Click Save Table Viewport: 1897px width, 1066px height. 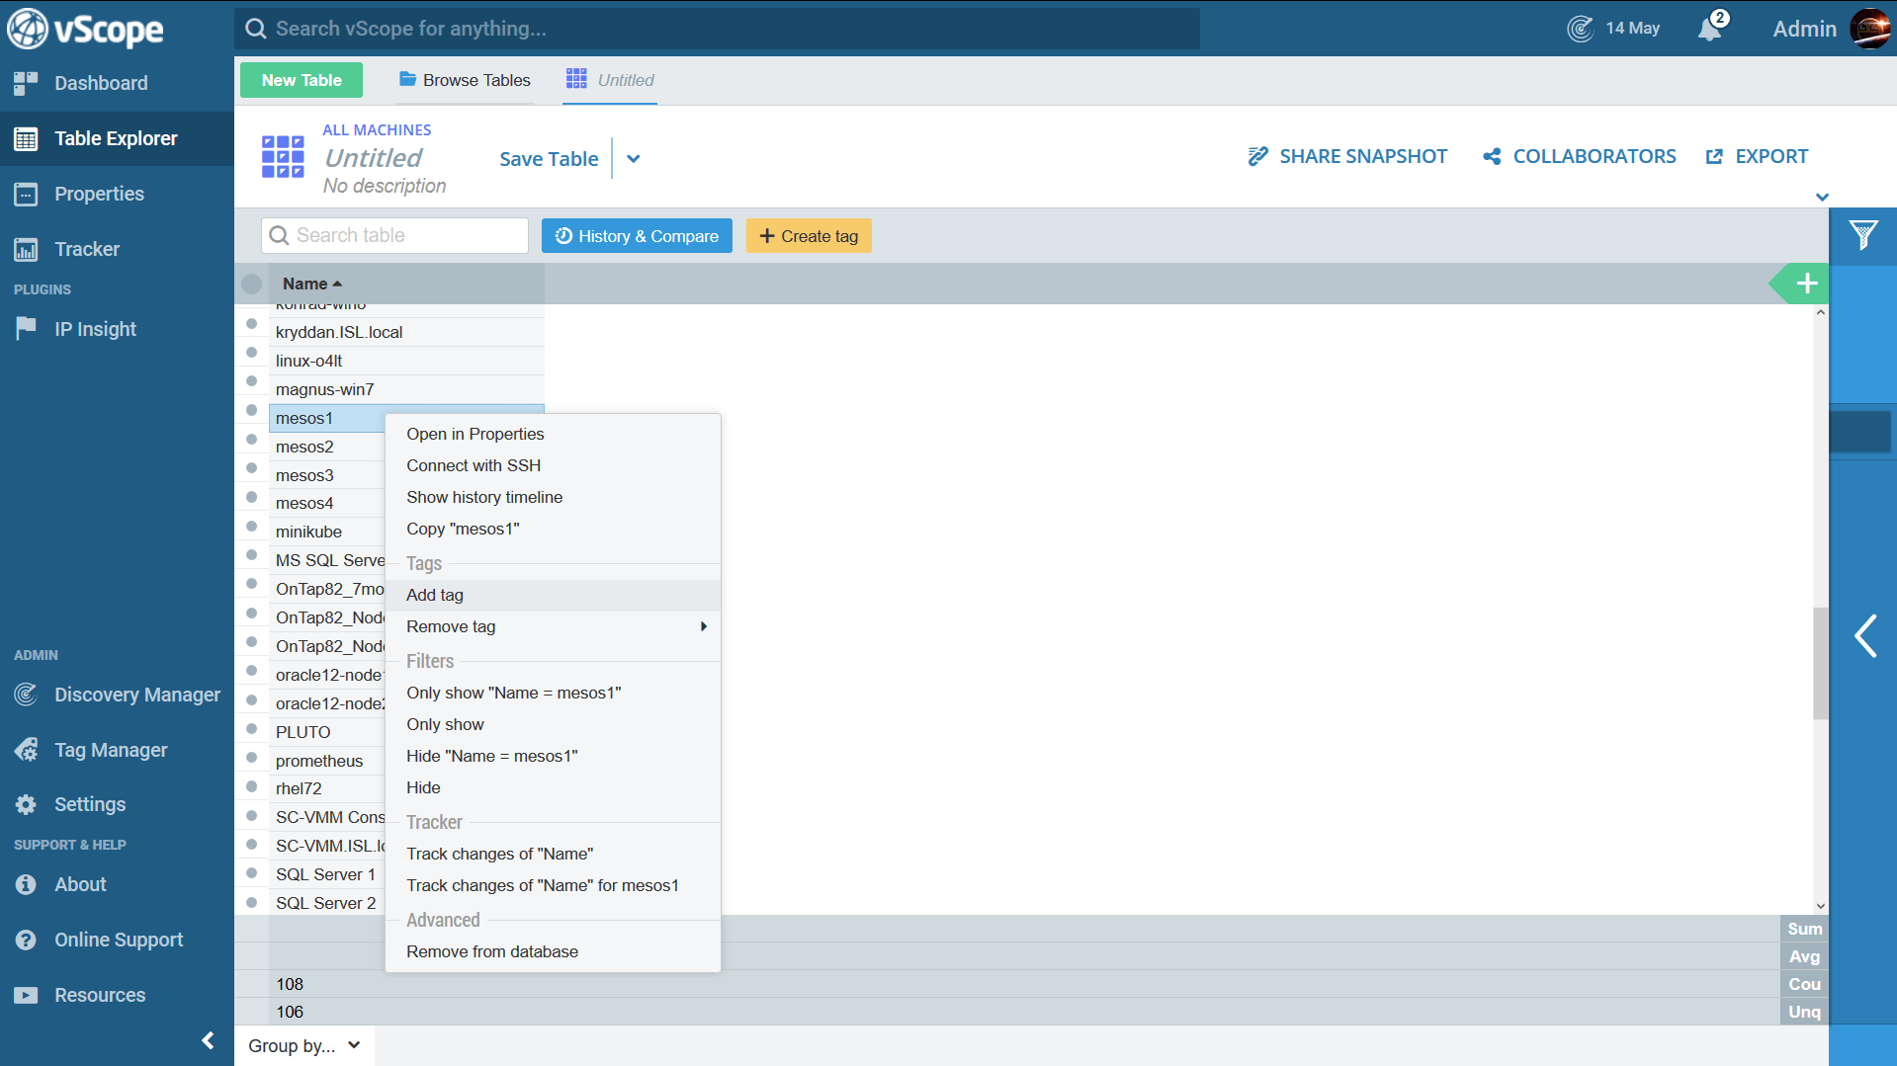click(549, 159)
